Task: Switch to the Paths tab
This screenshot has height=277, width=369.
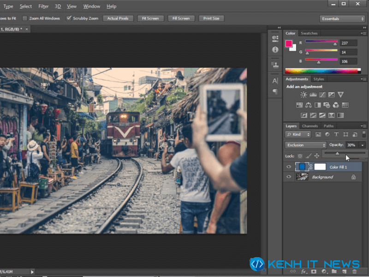Action: pyautogui.click(x=328, y=126)
